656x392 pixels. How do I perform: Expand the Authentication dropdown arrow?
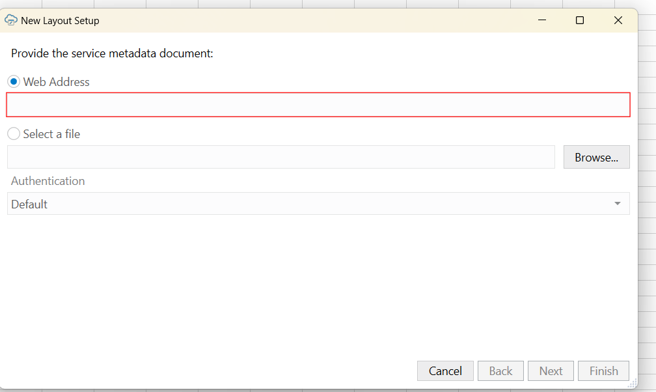617,204
